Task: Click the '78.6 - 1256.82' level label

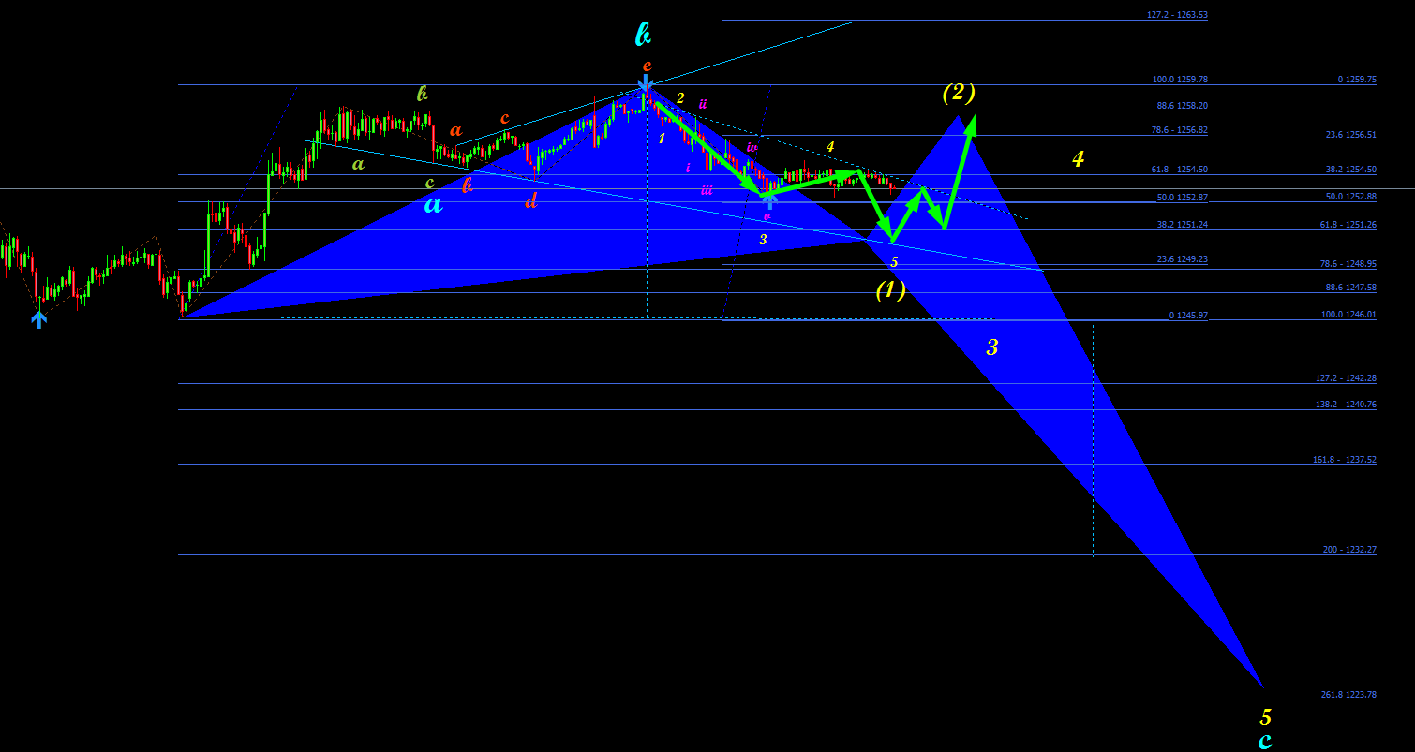Action: (1179, 130)
